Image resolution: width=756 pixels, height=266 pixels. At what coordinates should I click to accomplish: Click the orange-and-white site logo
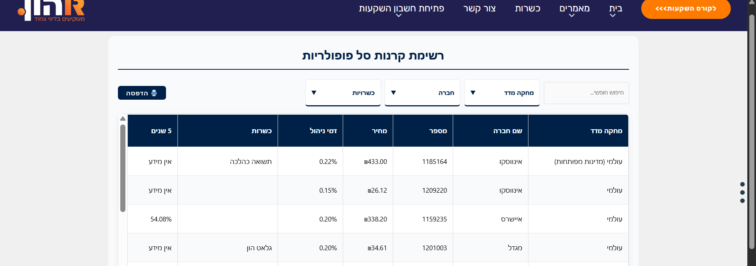click(51, 10)
